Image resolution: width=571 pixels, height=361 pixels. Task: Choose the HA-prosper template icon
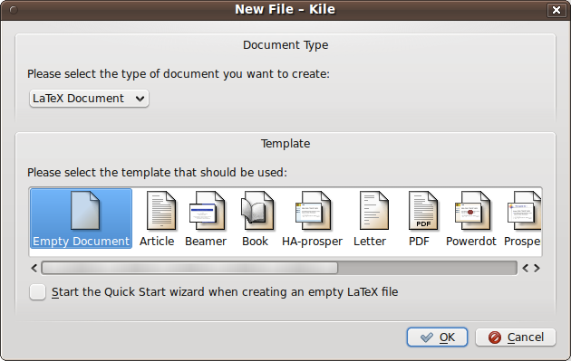pos(313,211)
